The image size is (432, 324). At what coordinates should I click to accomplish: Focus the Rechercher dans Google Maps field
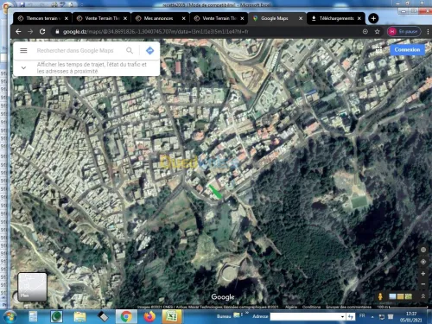(75, 51)
